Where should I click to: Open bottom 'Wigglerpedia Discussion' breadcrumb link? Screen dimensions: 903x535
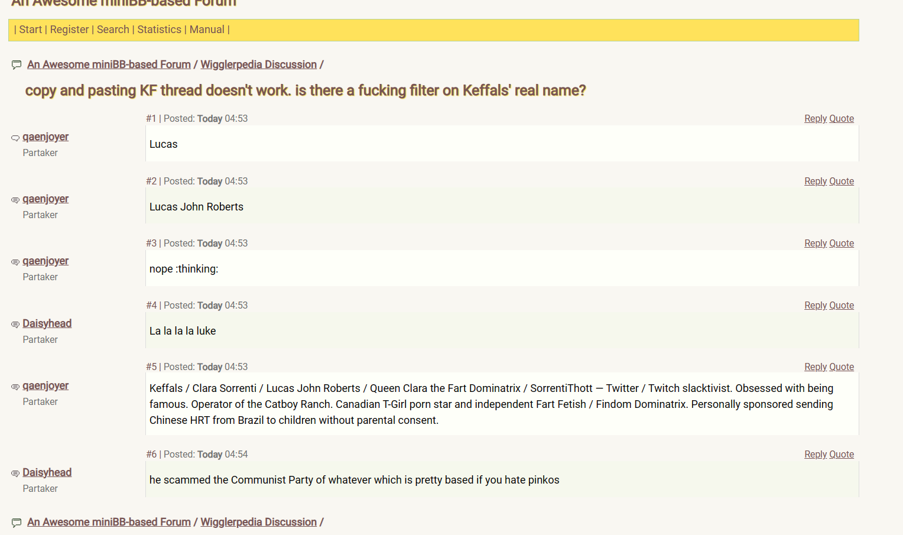(x=258, y=522)
